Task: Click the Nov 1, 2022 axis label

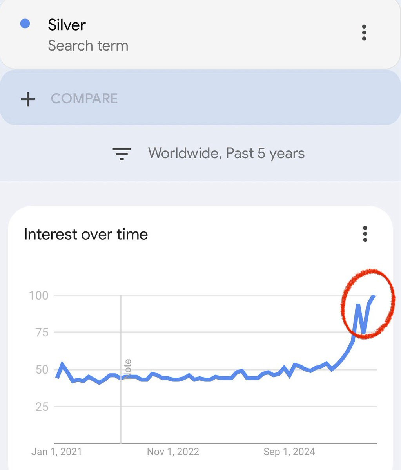Action: [173, 452]
